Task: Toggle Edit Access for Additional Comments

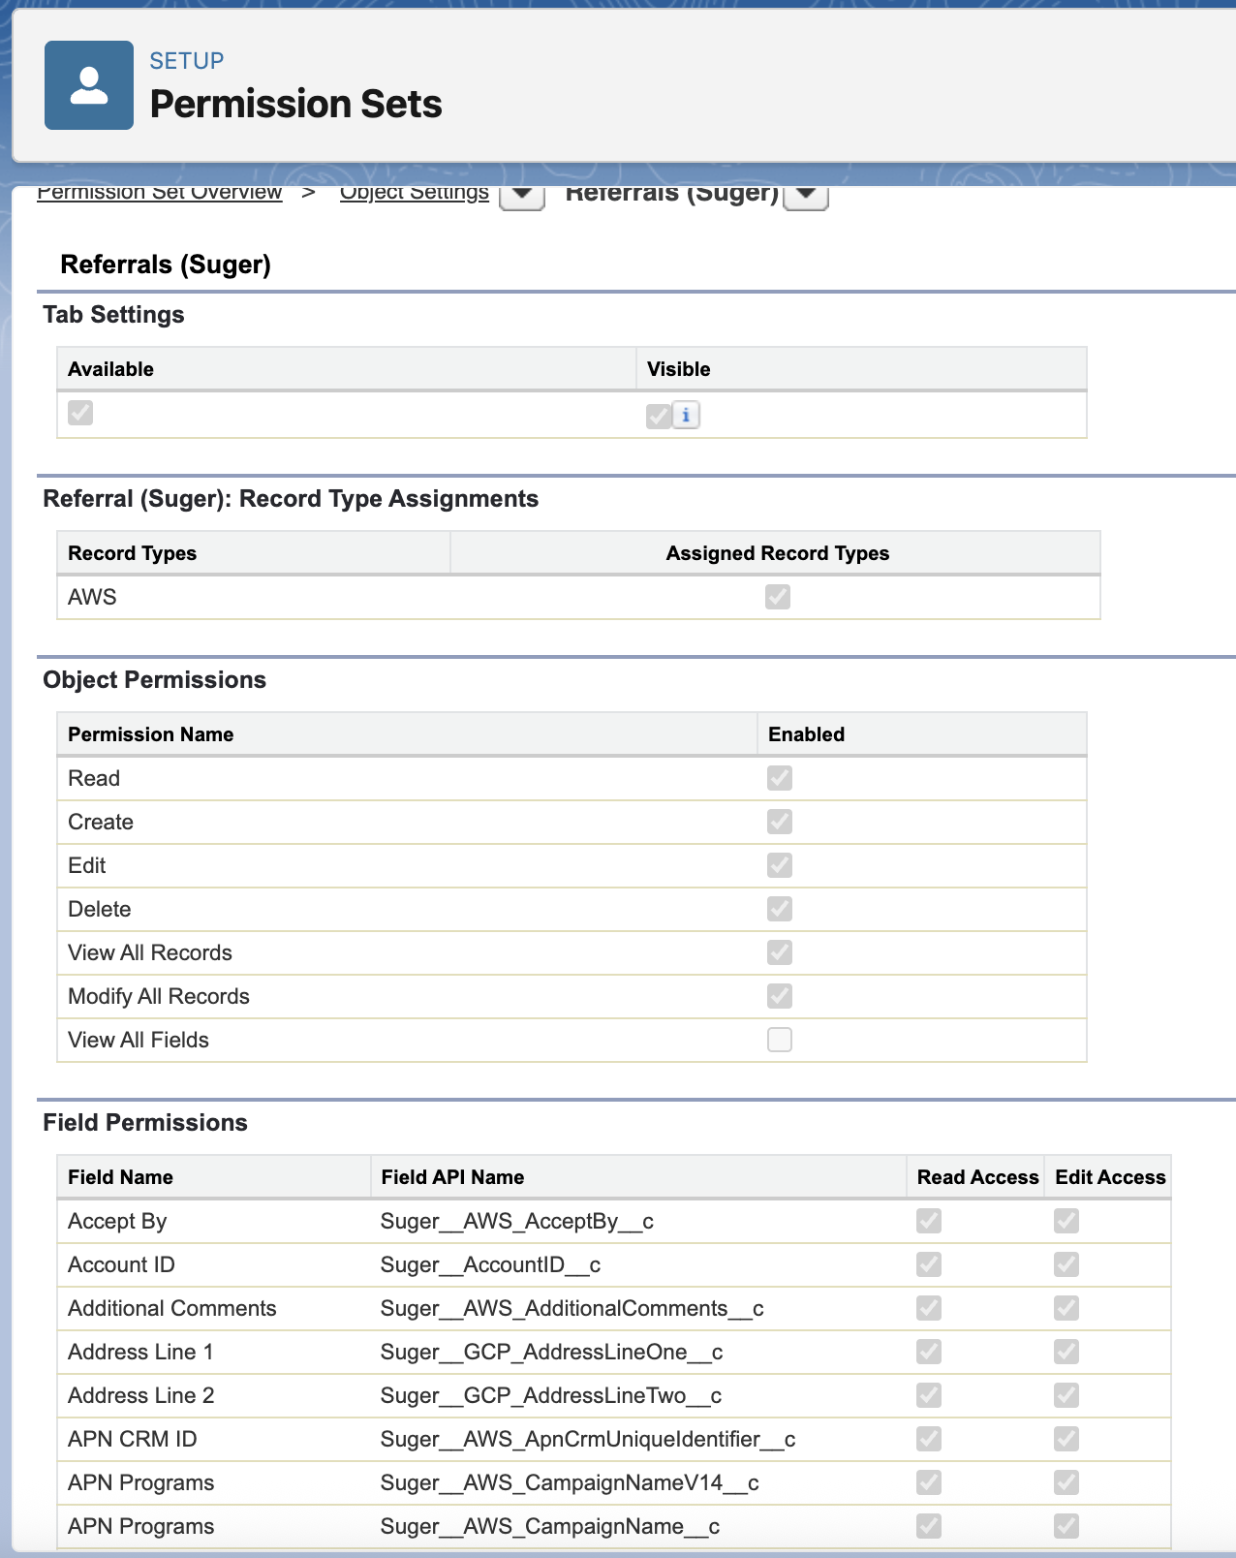Action: [x=1066, y=1308]
